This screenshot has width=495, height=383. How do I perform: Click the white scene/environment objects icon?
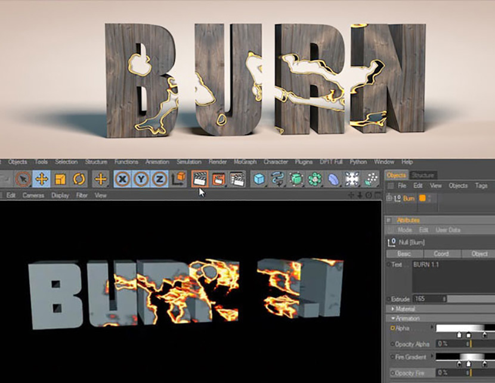click(x=352, y=179)
